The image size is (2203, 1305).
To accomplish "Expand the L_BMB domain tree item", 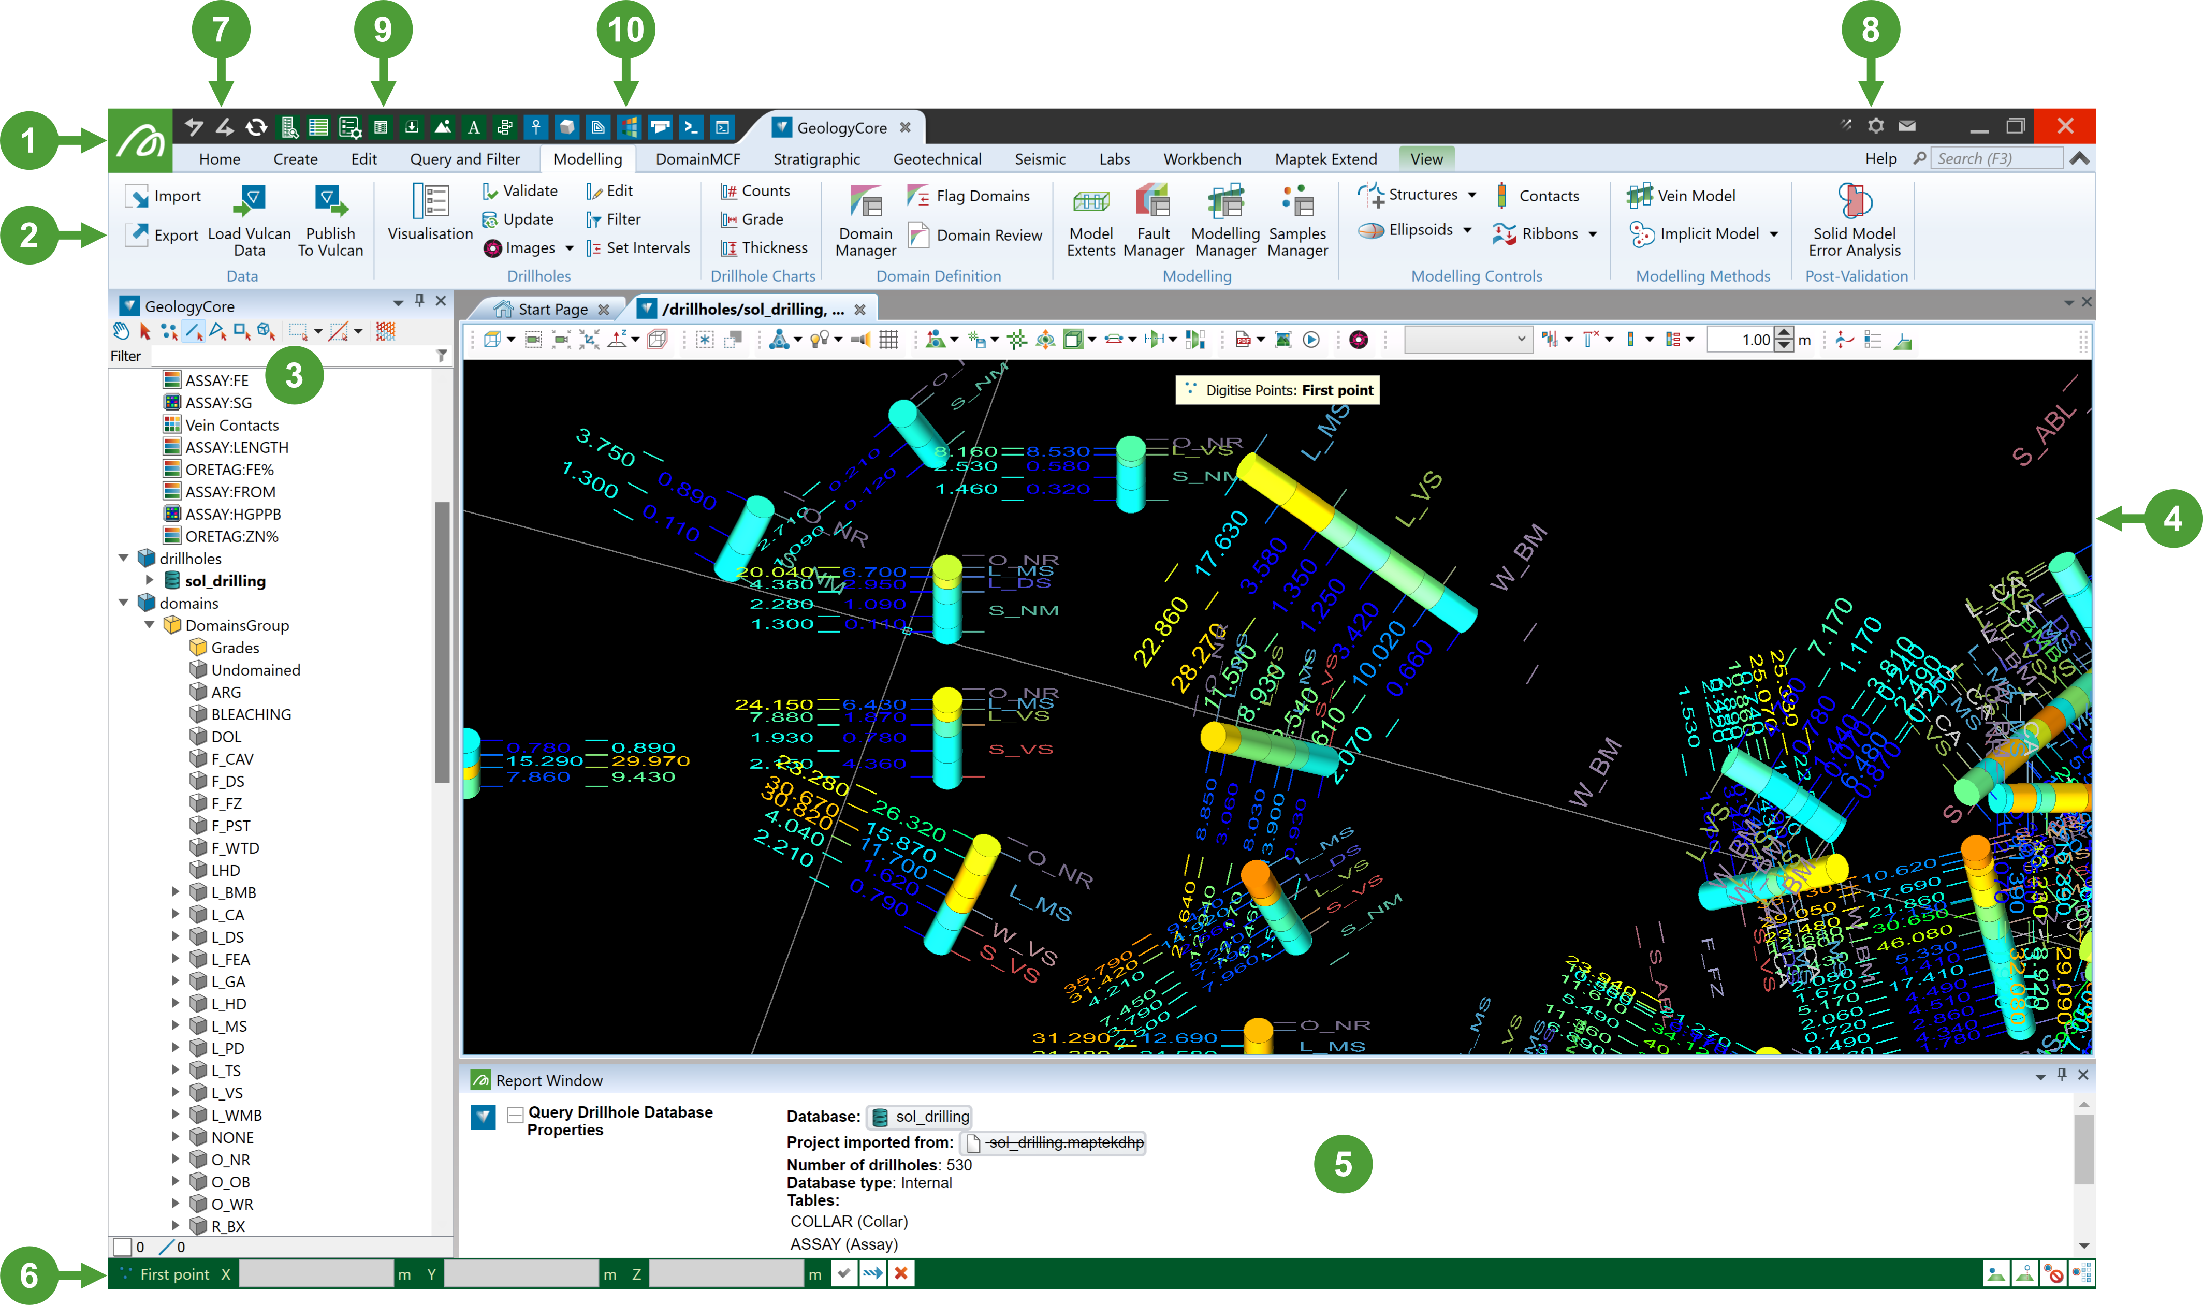I will tap(175, 892).
